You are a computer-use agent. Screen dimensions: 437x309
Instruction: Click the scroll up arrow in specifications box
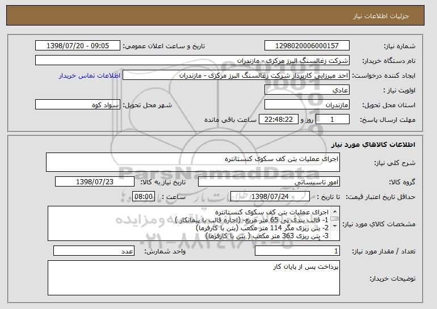335,211
